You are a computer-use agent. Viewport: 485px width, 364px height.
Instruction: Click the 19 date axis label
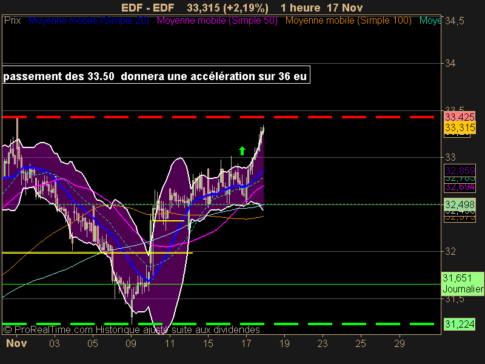pos(284,343)
